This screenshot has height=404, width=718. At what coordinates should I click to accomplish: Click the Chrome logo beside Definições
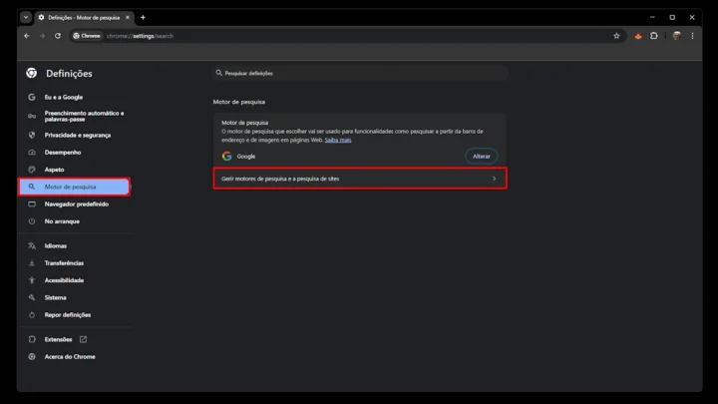pos(32,73)
